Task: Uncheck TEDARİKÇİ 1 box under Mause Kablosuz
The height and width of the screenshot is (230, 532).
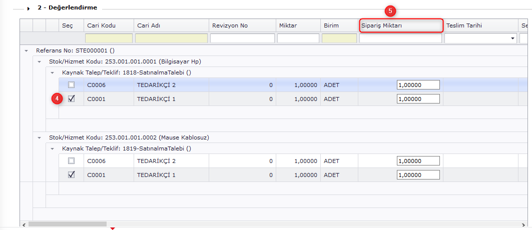Action: tap(71, 174)
